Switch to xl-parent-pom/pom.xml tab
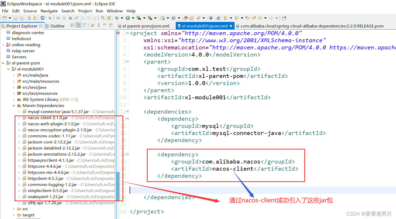 click(x=146, y=26)
